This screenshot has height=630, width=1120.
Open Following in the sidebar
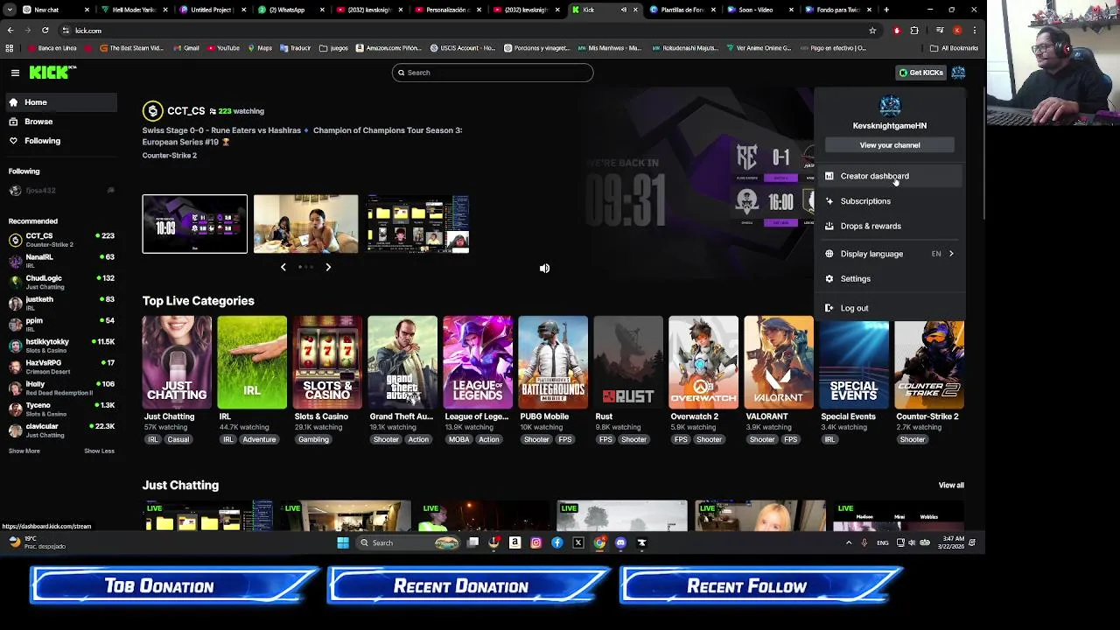(60, 141)
